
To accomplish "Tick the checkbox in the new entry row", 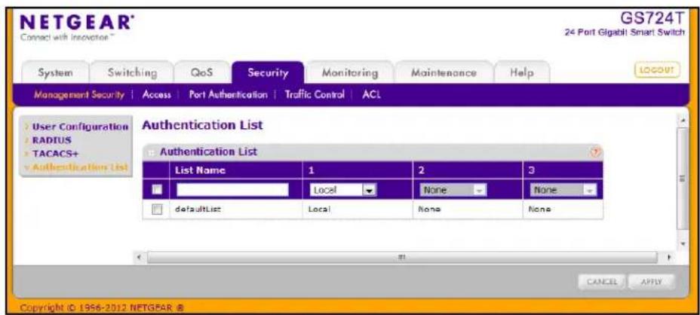I will coord(157,190).
